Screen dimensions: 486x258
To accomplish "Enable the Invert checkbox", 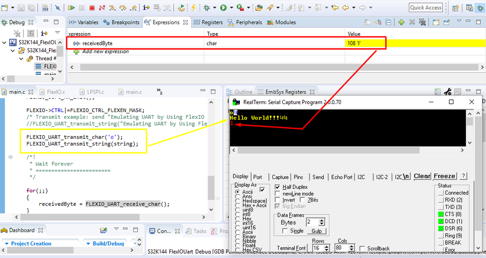I will 277,200.
